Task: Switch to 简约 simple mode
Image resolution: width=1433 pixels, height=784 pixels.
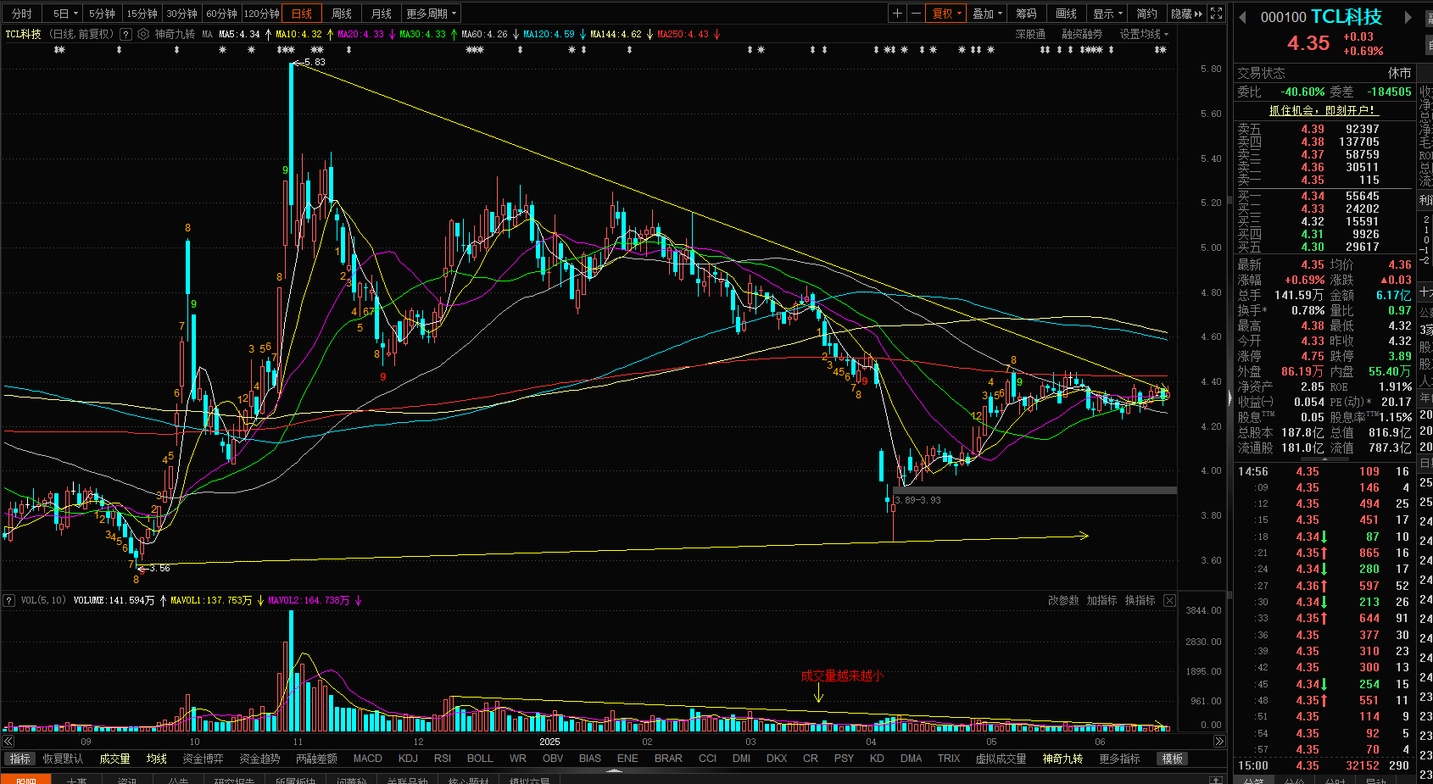Action: point(1147,14)
